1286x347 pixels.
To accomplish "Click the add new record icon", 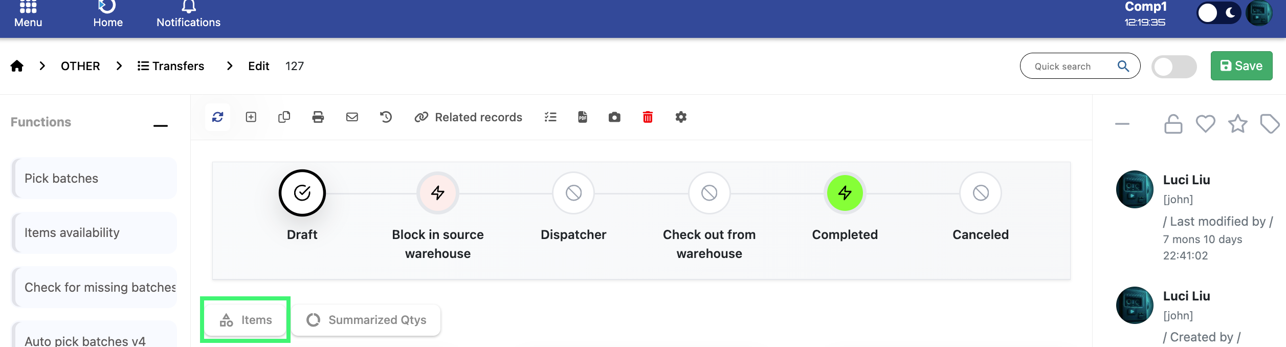I will [251, 117].
